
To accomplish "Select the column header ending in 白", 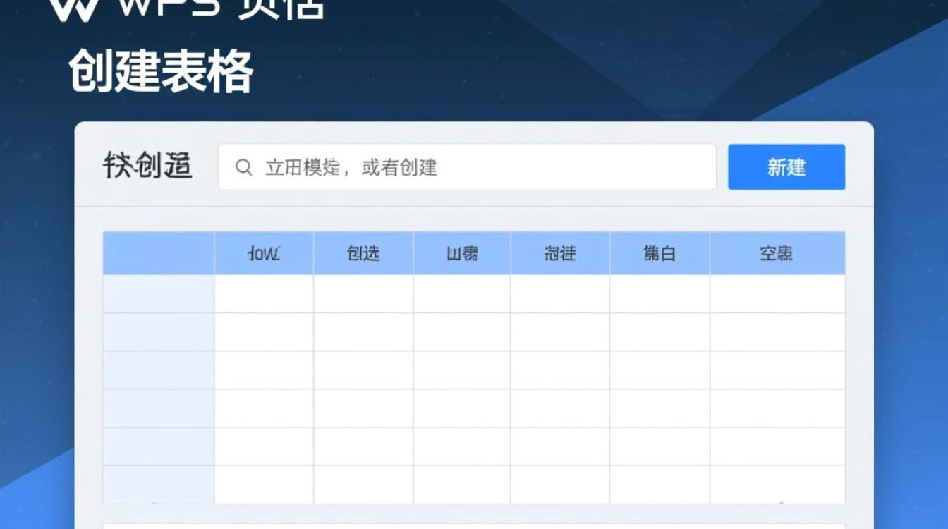I will (660, 253).
